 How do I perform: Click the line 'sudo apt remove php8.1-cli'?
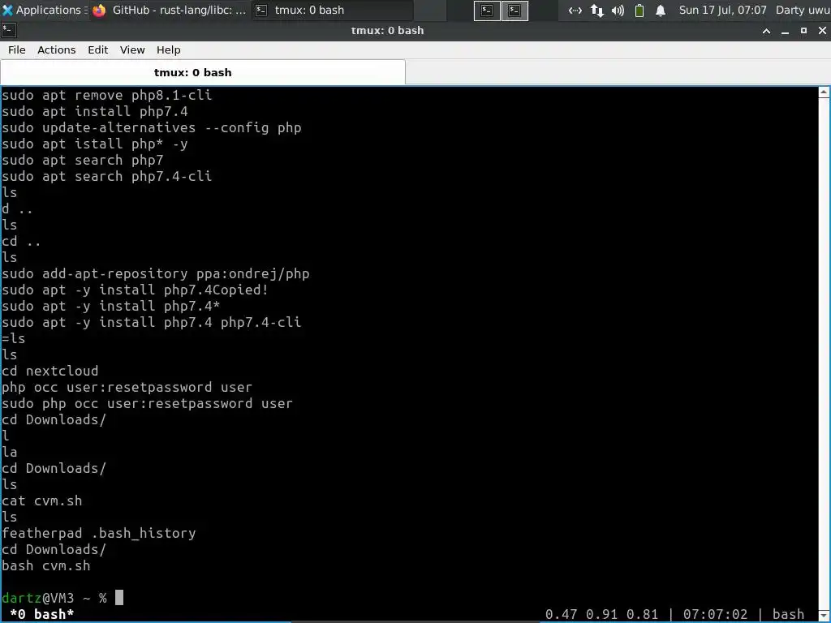pyautogui.click(x=106, y=96)
